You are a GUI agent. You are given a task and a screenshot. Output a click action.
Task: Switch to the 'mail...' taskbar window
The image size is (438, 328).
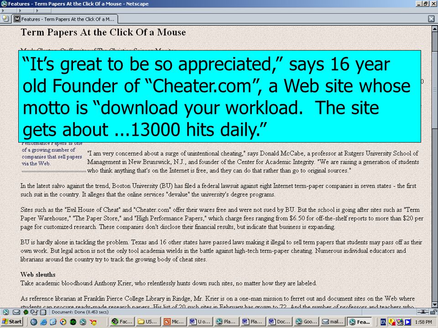pyautogui.click(x=333, y=322)
